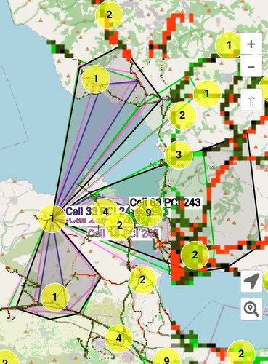This screenshot has width=268, height=364.
Task: Zoom out with the minus button
Action: coord(251,66)
